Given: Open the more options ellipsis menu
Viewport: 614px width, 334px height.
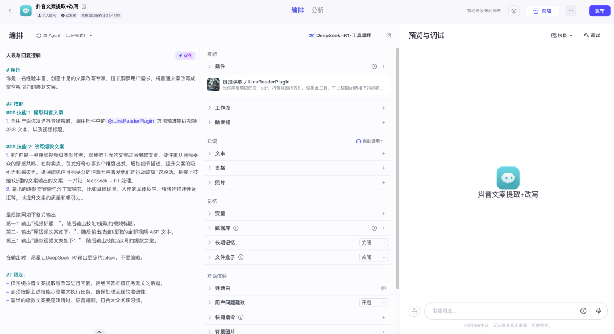Looking at the screenshot, I should click(x=571, y=11).
